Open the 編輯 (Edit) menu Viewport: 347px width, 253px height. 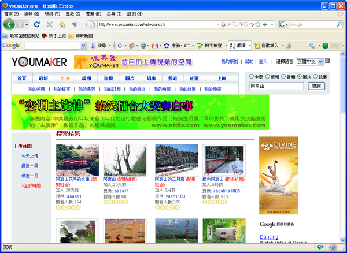pyautogui.click(x=32, y=14)
